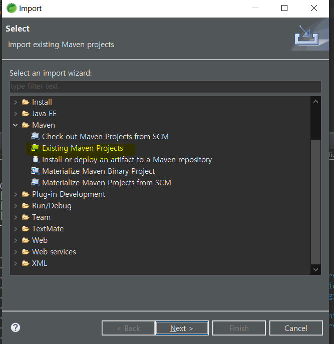Click the Check out Maven Projects icon

(36, 137)
